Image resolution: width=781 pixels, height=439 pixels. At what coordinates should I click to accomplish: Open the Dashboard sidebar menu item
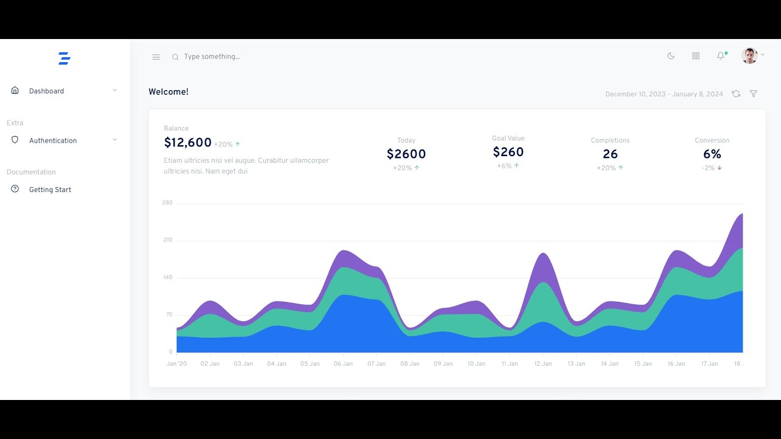[65, 91]
